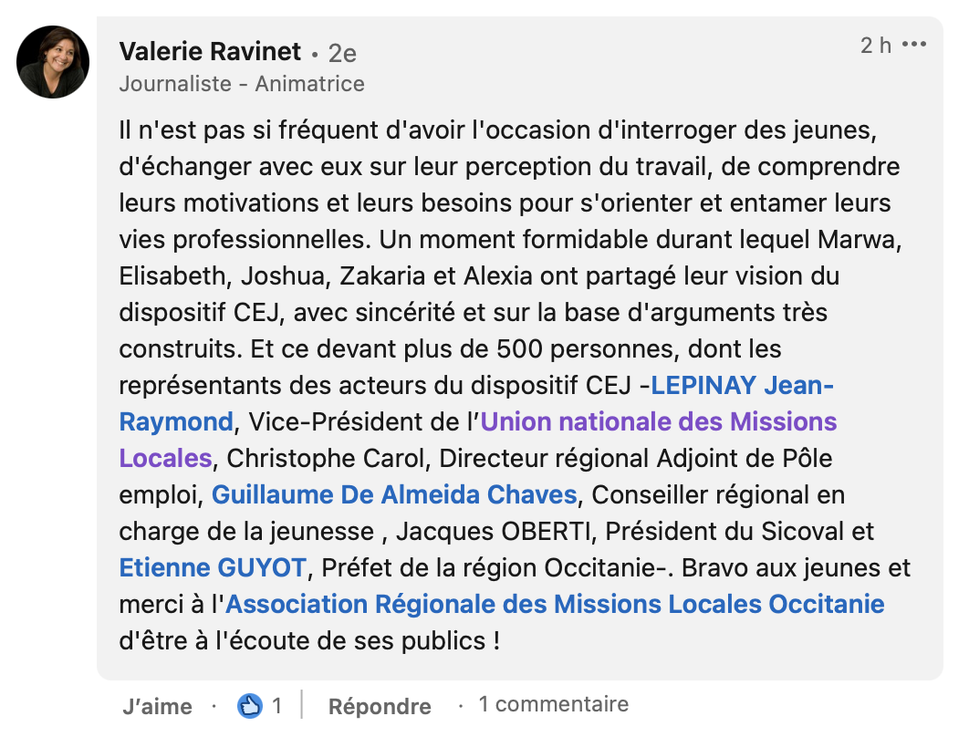
Task: Show the 1 commentaire replies
Action: pyautogui.click(x=554, y=703)
